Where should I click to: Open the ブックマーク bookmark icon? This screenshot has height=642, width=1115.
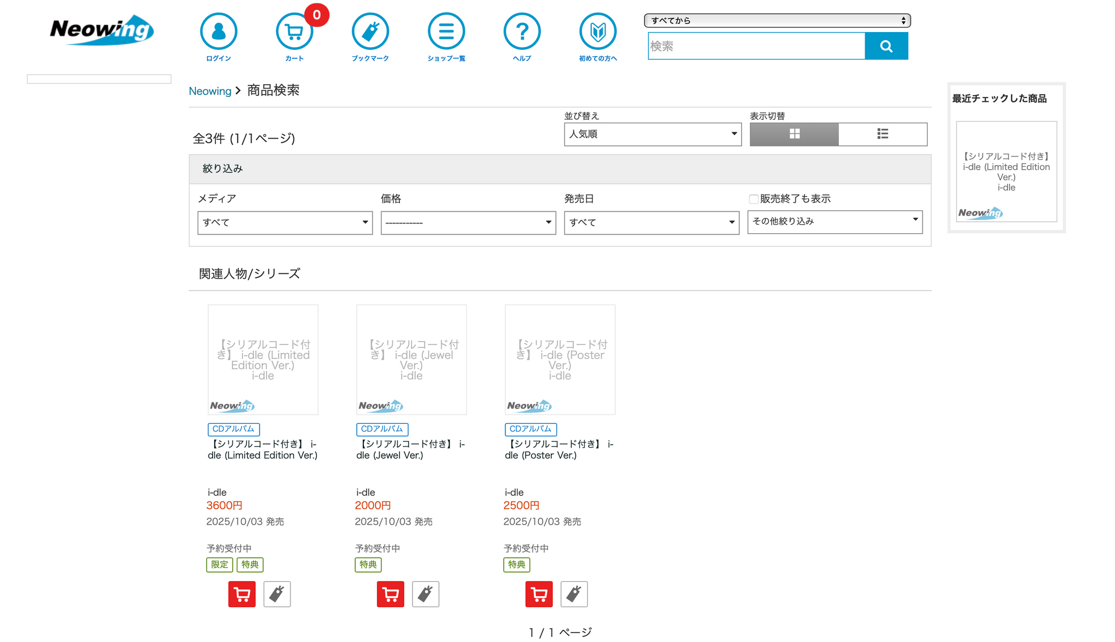click(x=370, y=37)
